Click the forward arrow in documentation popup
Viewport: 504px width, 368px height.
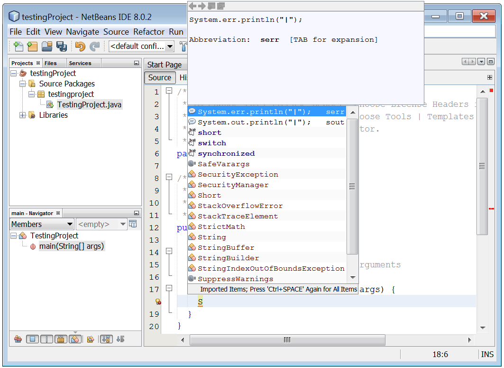(202, 6)
